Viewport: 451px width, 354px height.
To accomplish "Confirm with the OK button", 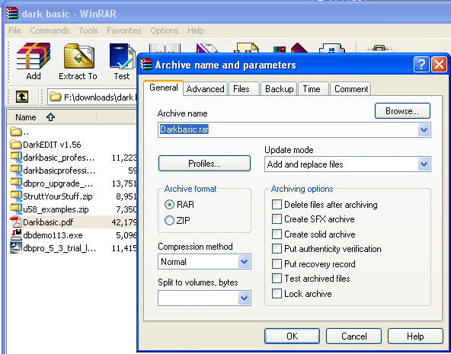I will pyautogui.click(x=293, y=336).
